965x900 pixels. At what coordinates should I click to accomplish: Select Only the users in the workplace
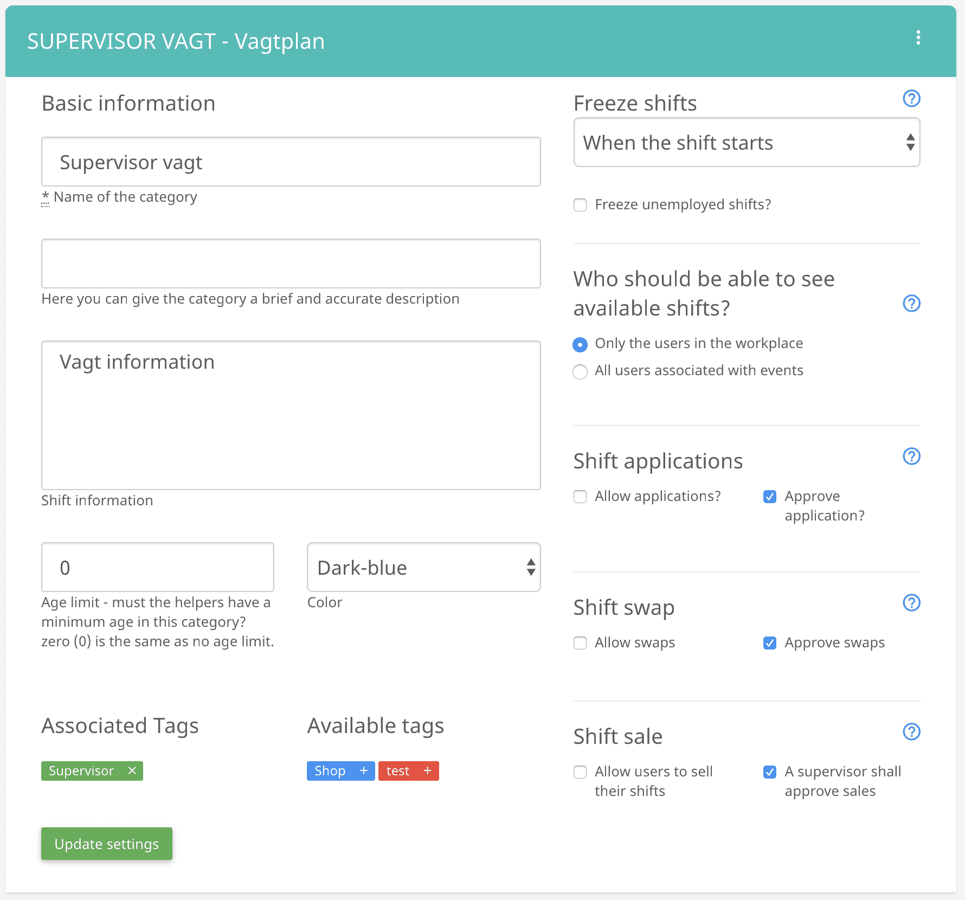coord(580,344)
